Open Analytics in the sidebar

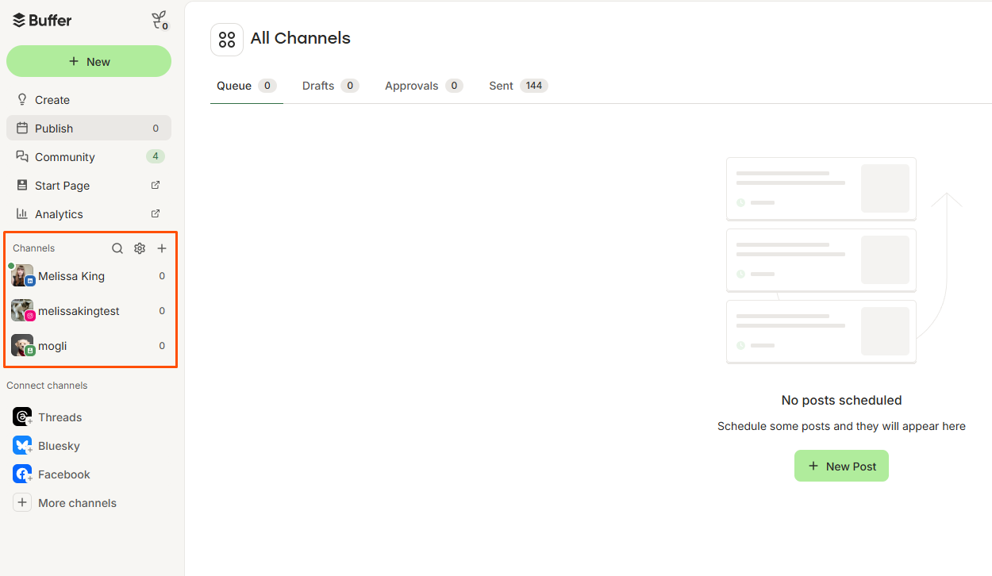click(x=89, y=214)
